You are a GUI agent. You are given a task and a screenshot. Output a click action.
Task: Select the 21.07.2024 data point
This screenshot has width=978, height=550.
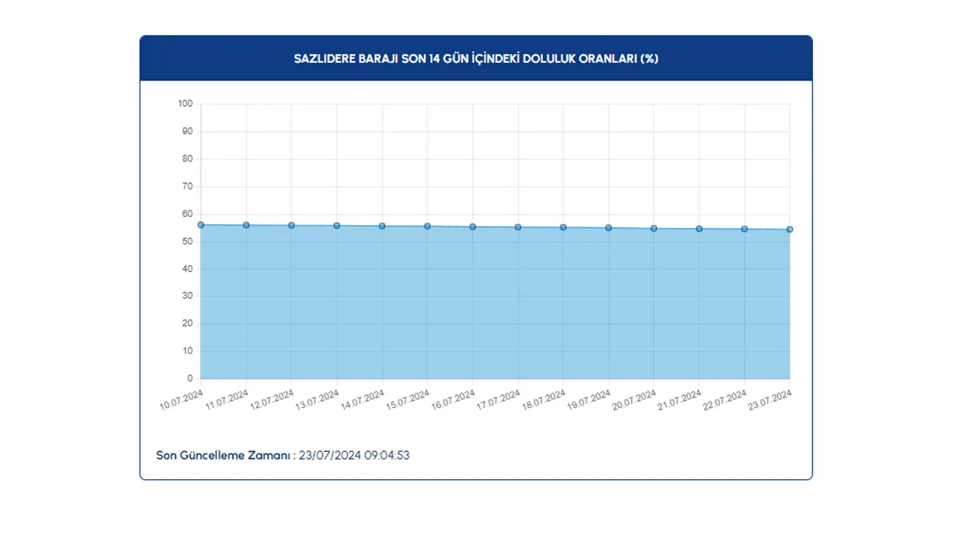700,229
